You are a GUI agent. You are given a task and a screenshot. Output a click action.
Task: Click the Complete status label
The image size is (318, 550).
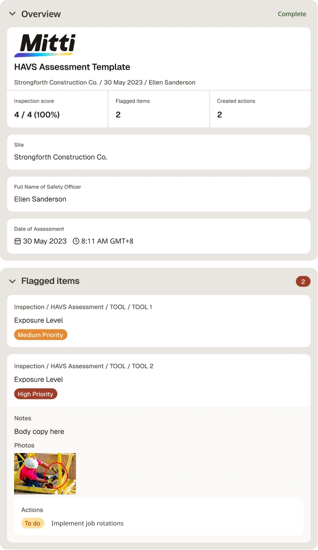click(x=292, y=14)
